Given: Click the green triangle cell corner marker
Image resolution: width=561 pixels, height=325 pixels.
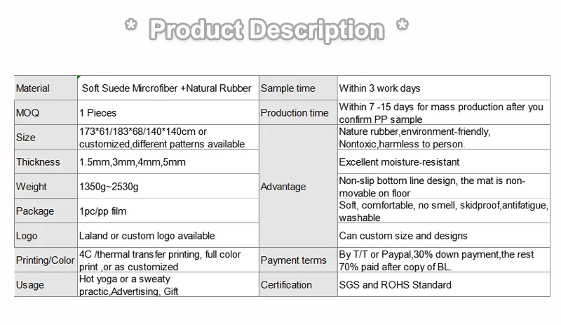Looking at the screenshot, I should coord(79,77).
